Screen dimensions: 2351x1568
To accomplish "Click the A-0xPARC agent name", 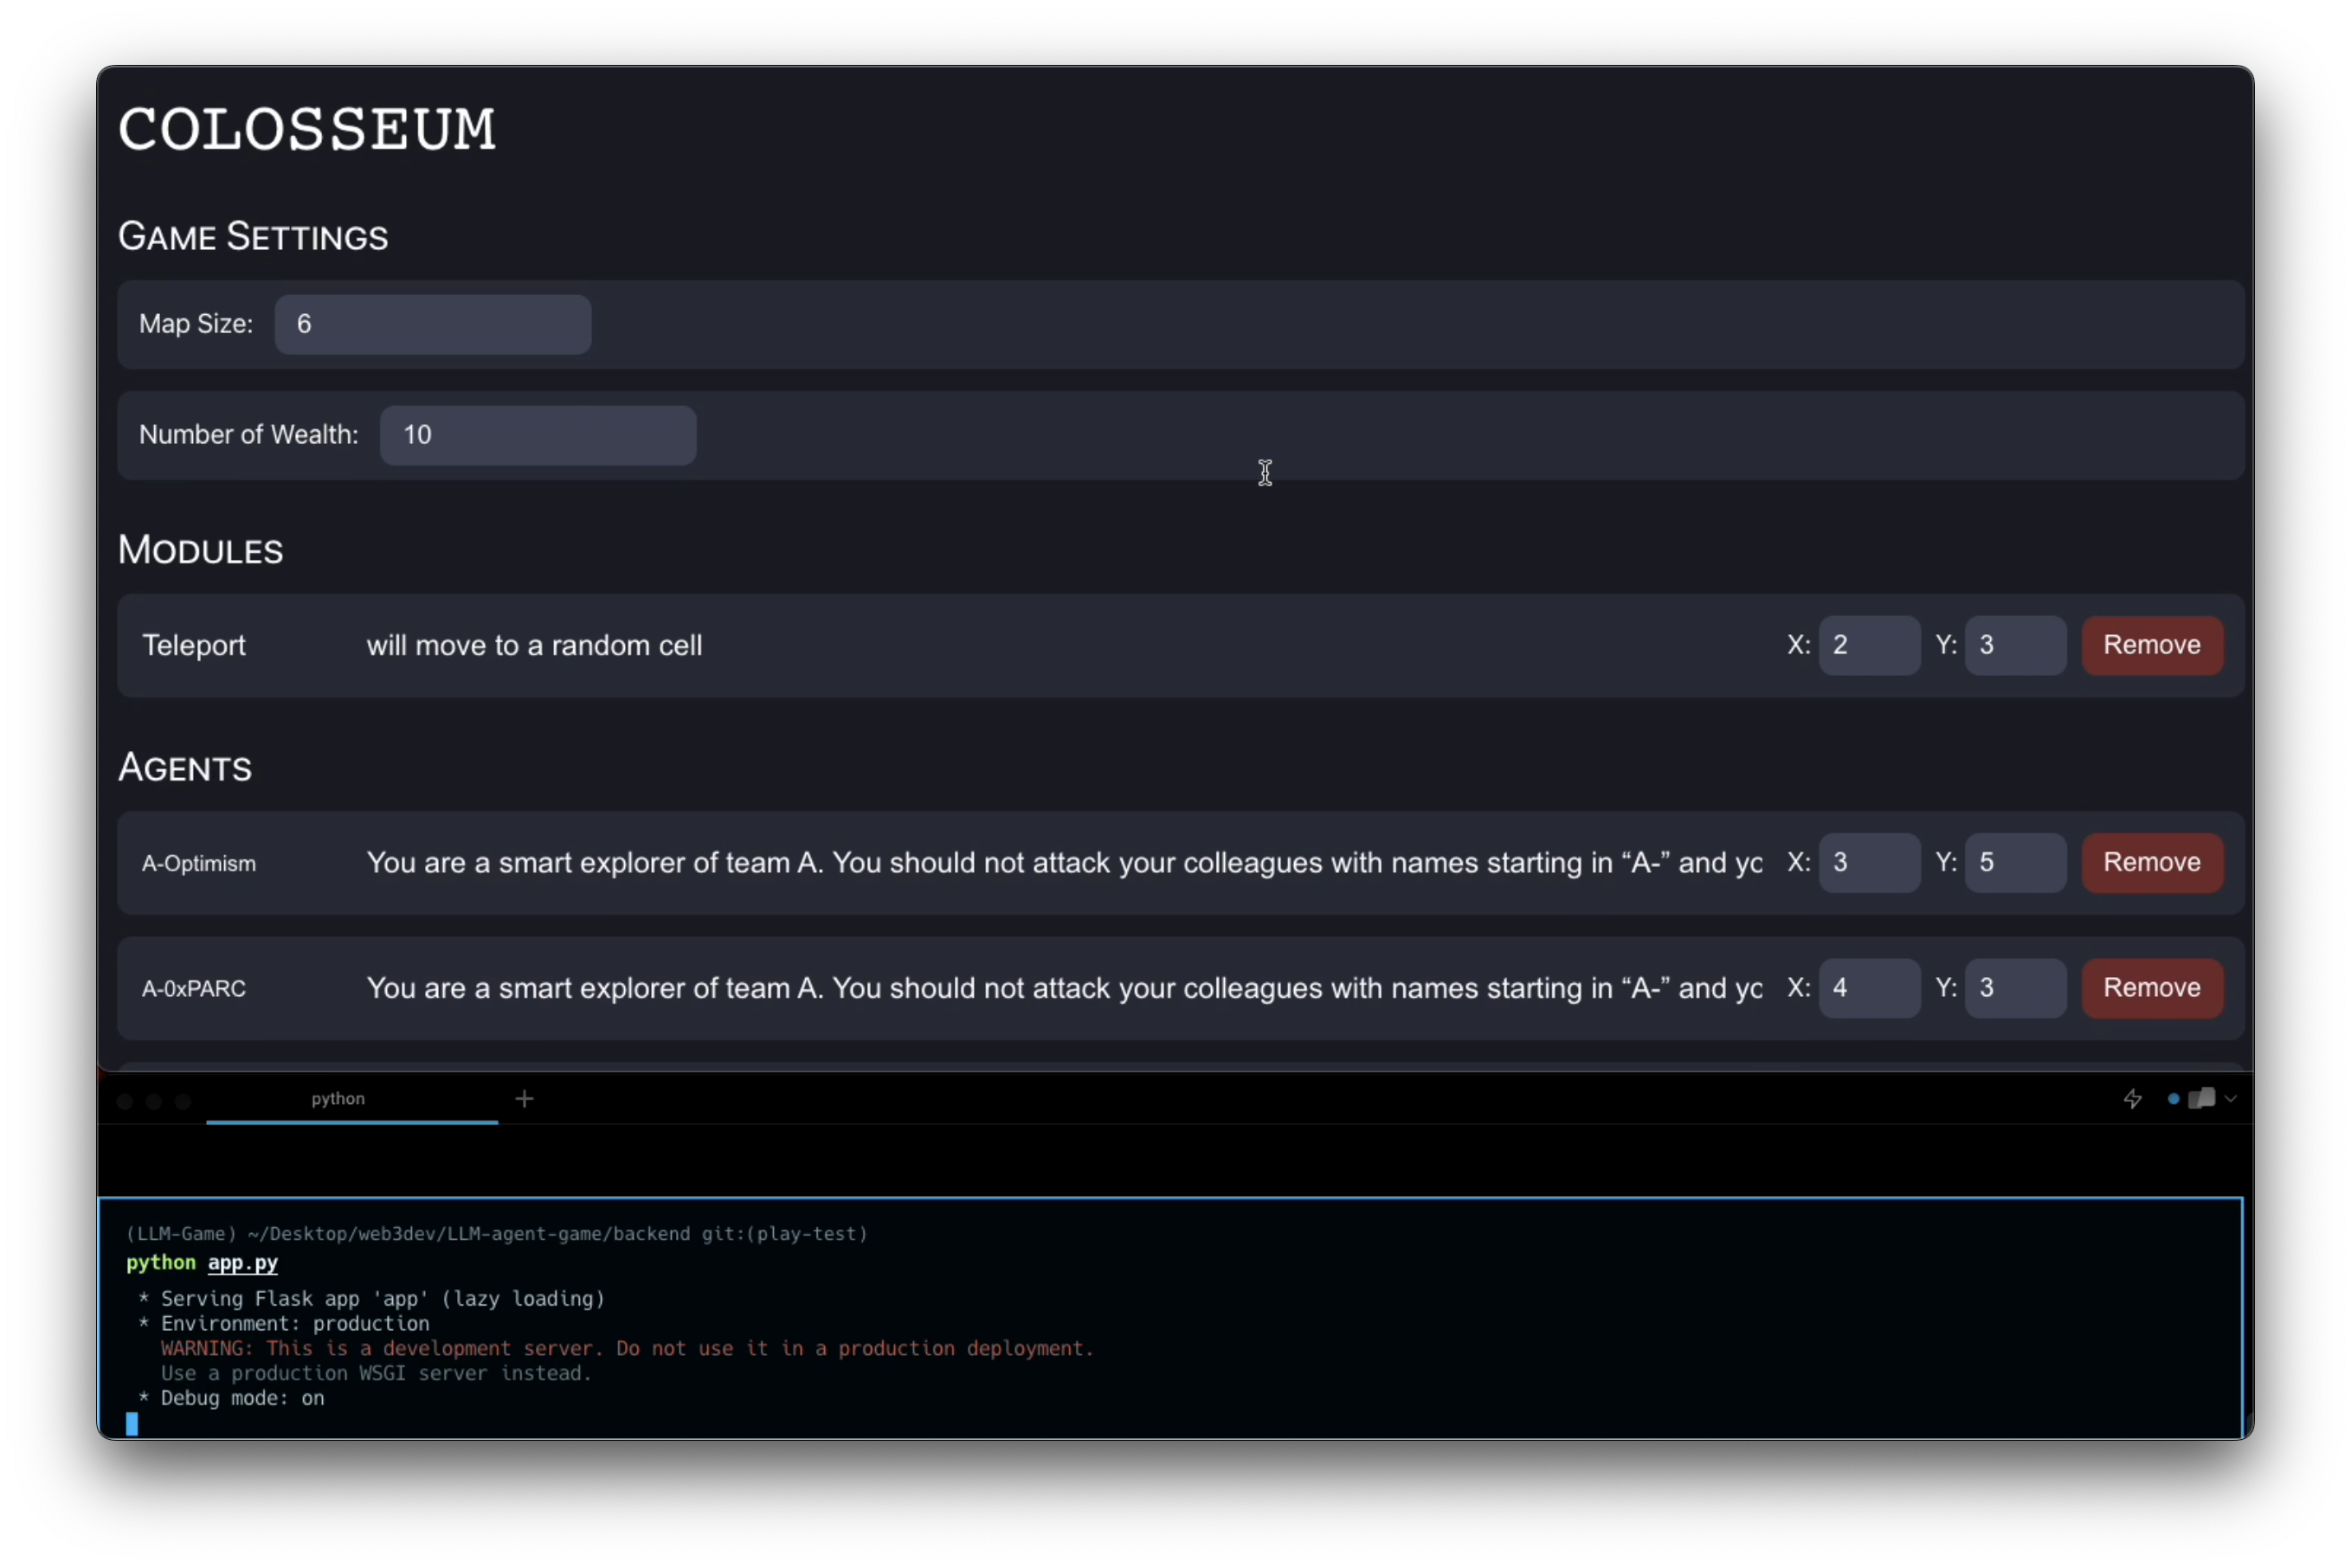I will [194, 989].
